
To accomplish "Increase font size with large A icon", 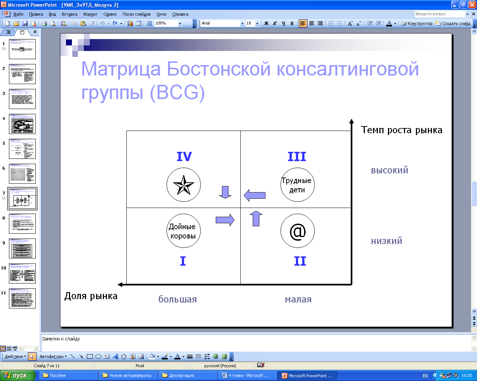I will [x=350, y=23].
